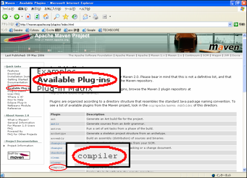This screenshot has height=178, width=247.
Task: Open the 表示(V) menu
Action: pos(36,9)
